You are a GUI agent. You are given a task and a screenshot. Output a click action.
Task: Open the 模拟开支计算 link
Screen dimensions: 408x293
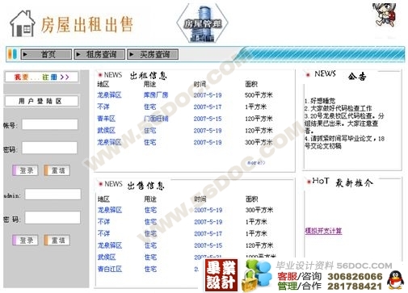click(x=323, y=231)
